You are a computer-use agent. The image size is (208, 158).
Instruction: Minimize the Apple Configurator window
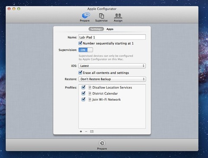[x=14, y=9]
